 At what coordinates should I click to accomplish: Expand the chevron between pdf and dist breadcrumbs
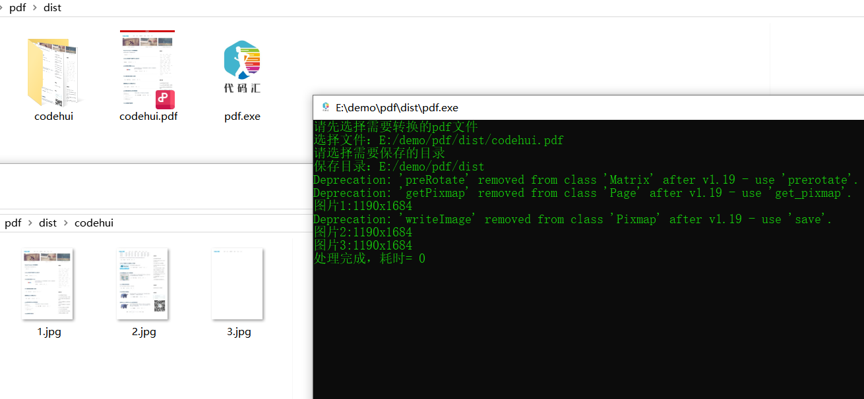click(x=34, y=7)
